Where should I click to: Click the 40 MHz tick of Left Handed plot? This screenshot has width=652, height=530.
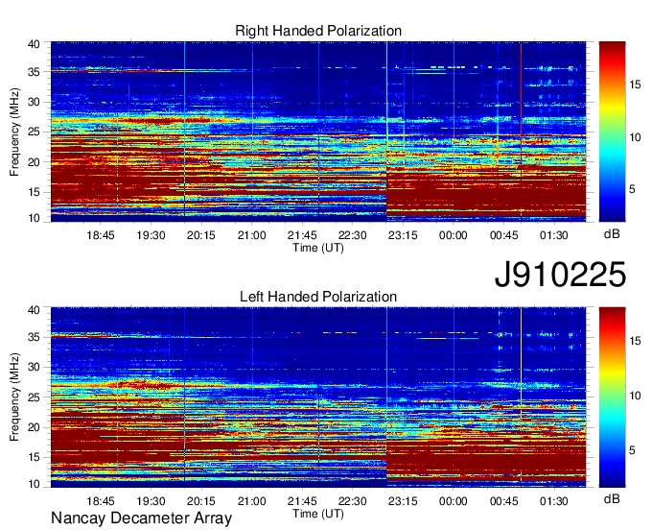(34, 310)
